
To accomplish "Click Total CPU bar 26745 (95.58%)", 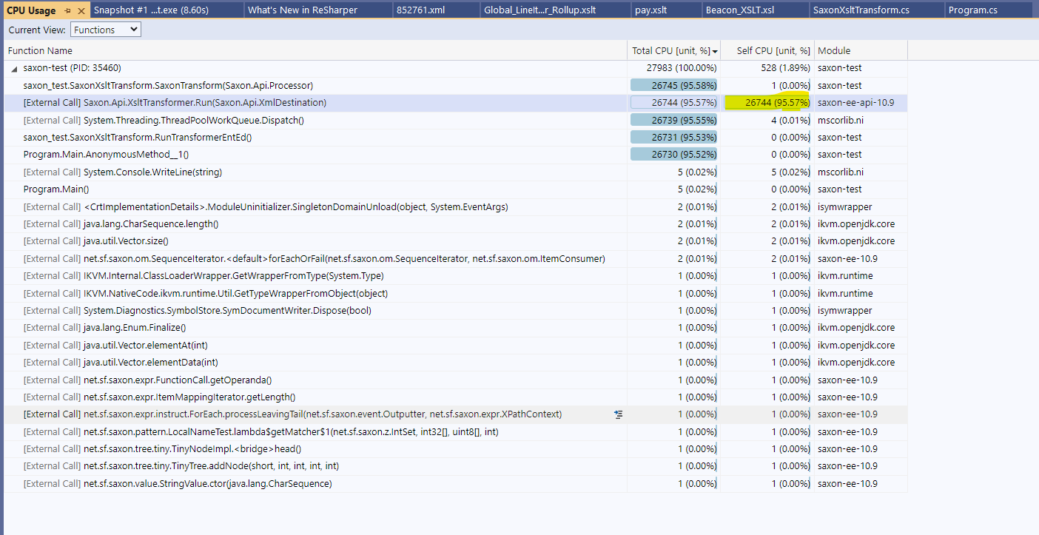I will (x=674, y=86).
